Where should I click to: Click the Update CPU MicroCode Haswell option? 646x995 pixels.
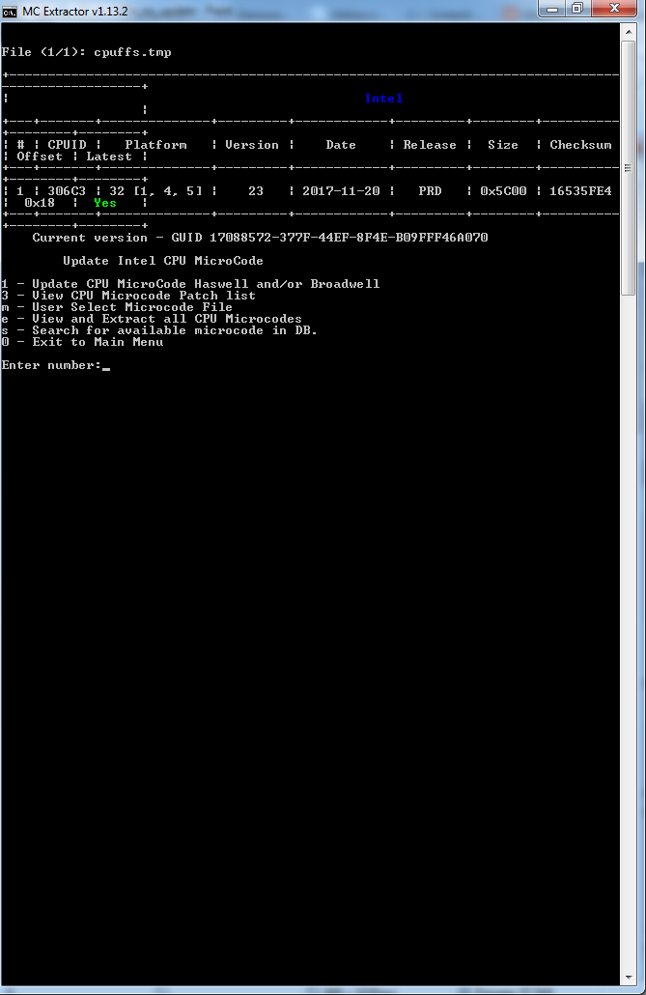tap(190, 284)
